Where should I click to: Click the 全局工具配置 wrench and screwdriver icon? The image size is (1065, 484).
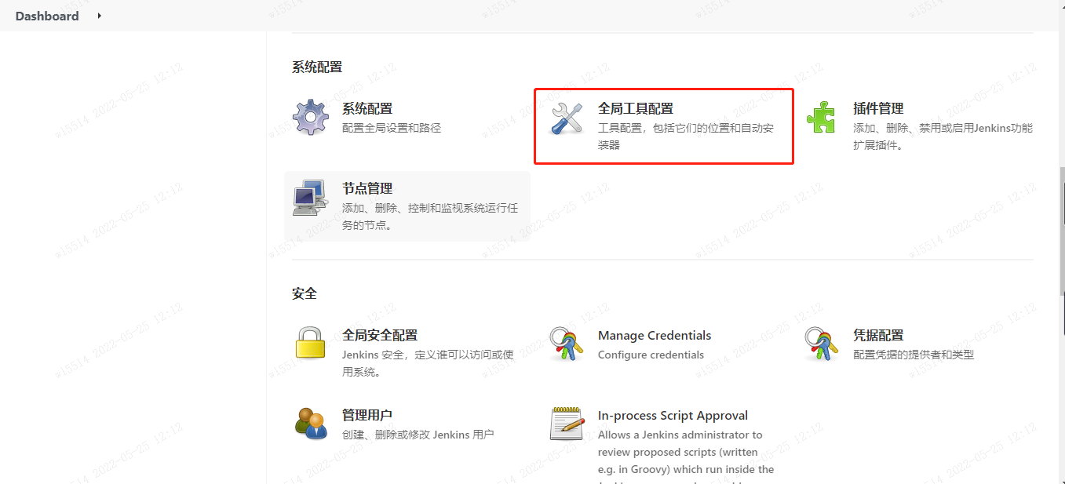pyautogui.click(x=567, y=118)
